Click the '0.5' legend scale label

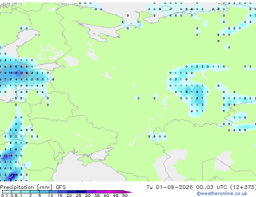point(14,195)
